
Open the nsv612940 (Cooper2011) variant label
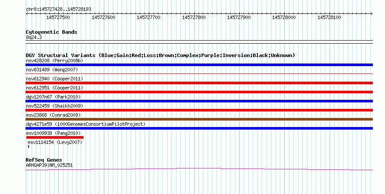coord(55,79)
